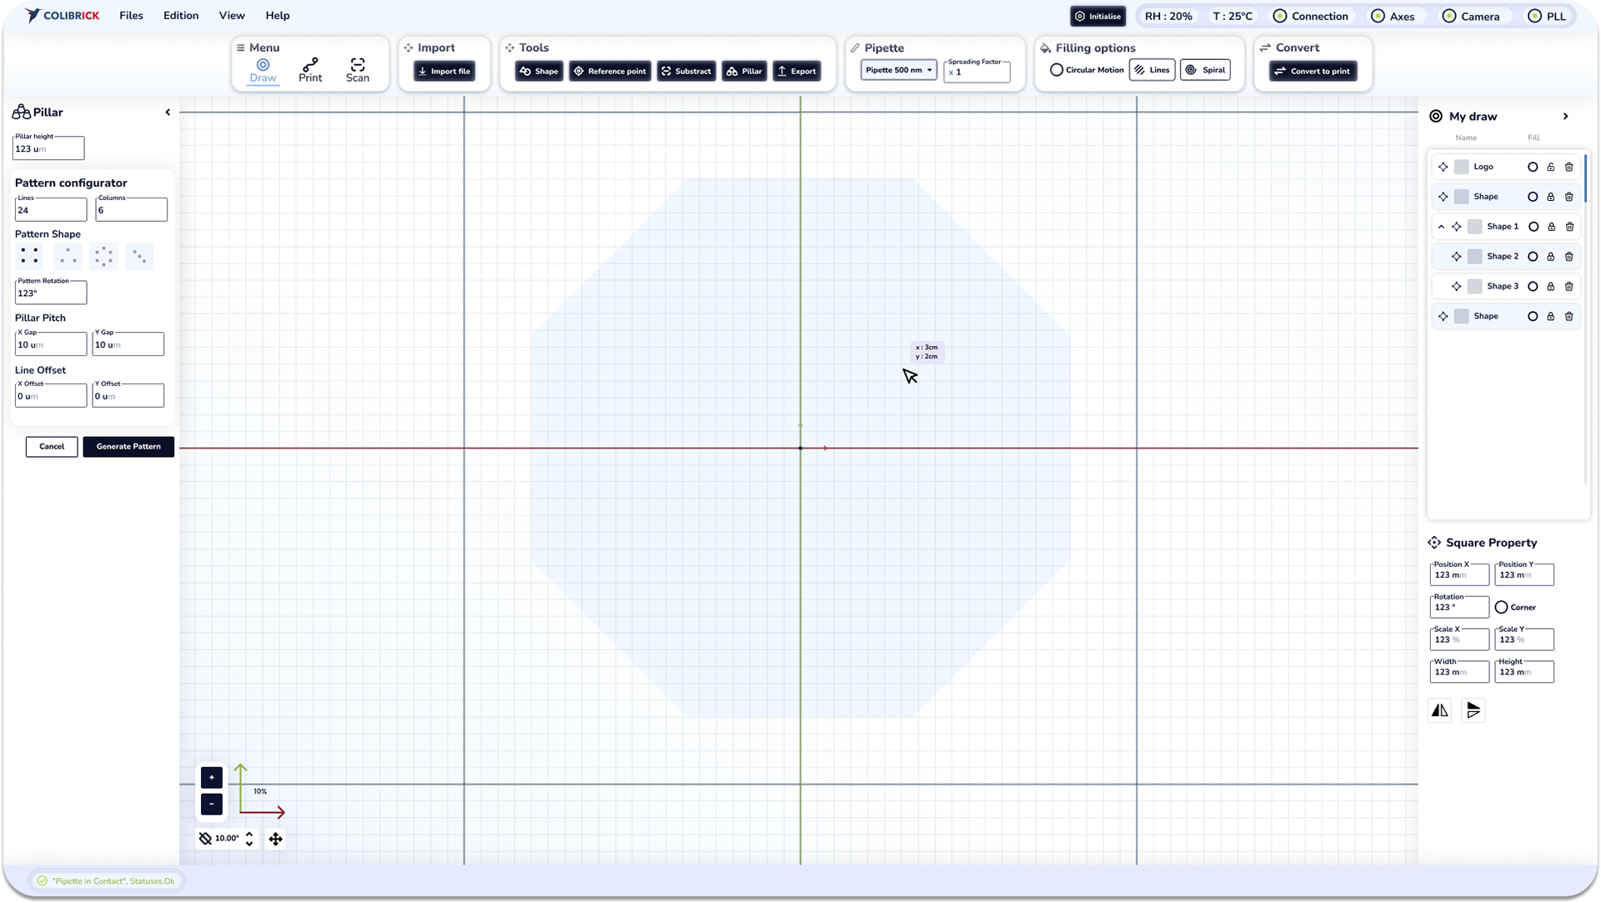Select the Scan mode icon
Screen dimensions: 1601x903
[x=357, y=65]
